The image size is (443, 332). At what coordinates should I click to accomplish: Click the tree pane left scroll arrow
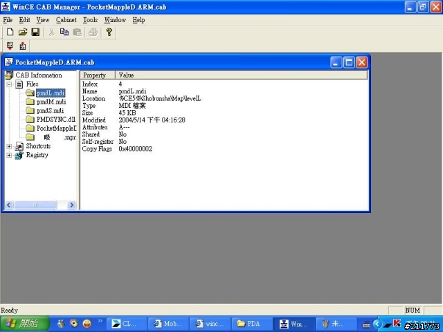pos(9,205)
